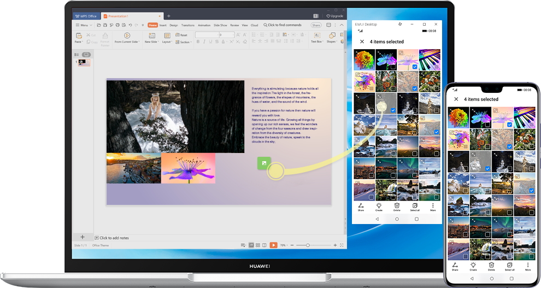Click the 'Click to add notes' area
Viewport: 541px width, 288px height.
click(114, 238)
